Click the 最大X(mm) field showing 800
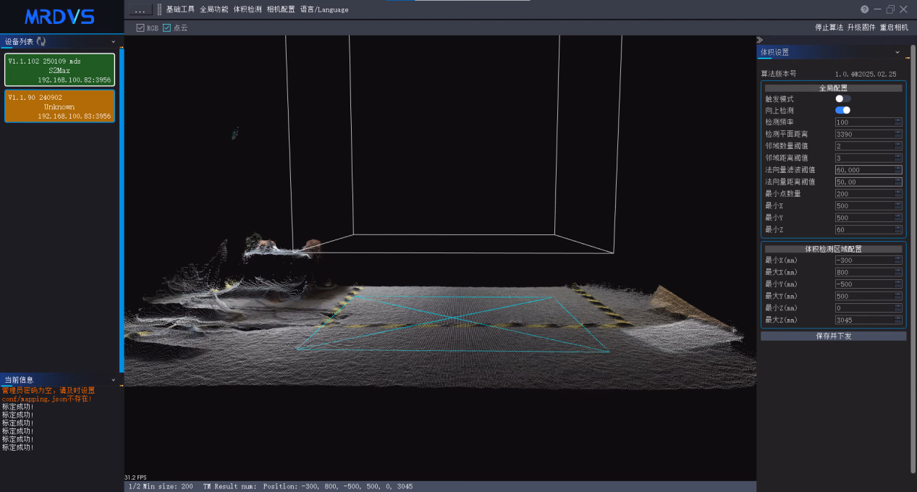Screen dimensions: 917x492 (x=869, y=272)
